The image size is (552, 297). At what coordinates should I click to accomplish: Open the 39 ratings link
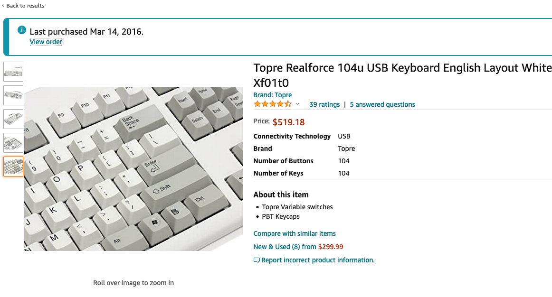pos(324,104)
